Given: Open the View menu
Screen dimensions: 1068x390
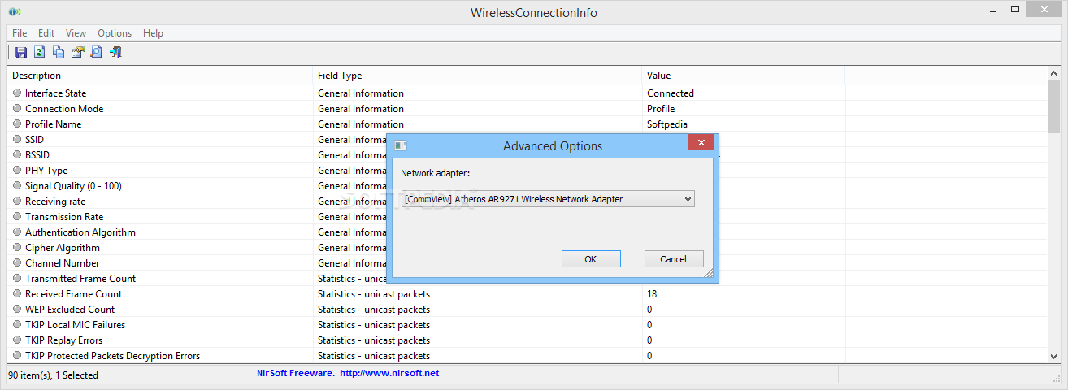Looking at the screenshot, I should pyautogui.click(x=76, y=33).
